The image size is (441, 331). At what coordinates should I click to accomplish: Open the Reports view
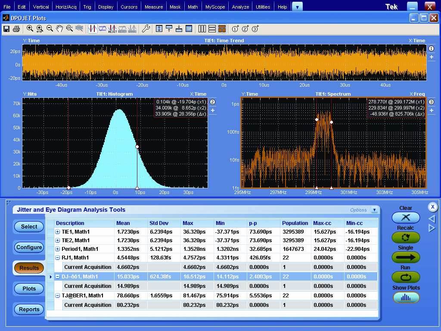coord(28,309)
